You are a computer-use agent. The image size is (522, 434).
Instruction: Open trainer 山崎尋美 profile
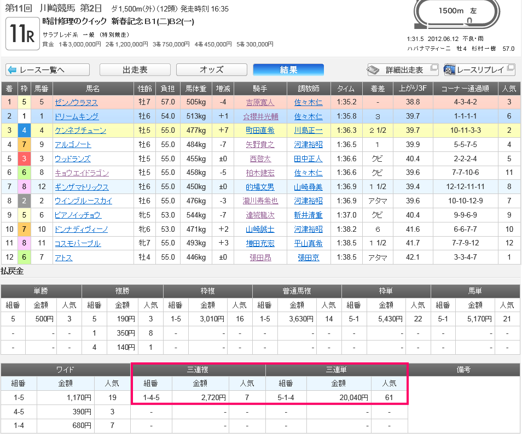point(308,187)
